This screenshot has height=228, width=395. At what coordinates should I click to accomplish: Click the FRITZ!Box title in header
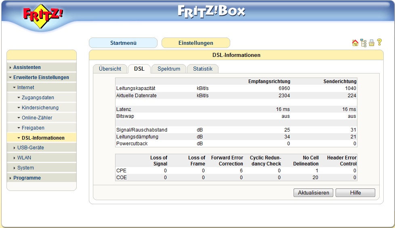[211, 12]
